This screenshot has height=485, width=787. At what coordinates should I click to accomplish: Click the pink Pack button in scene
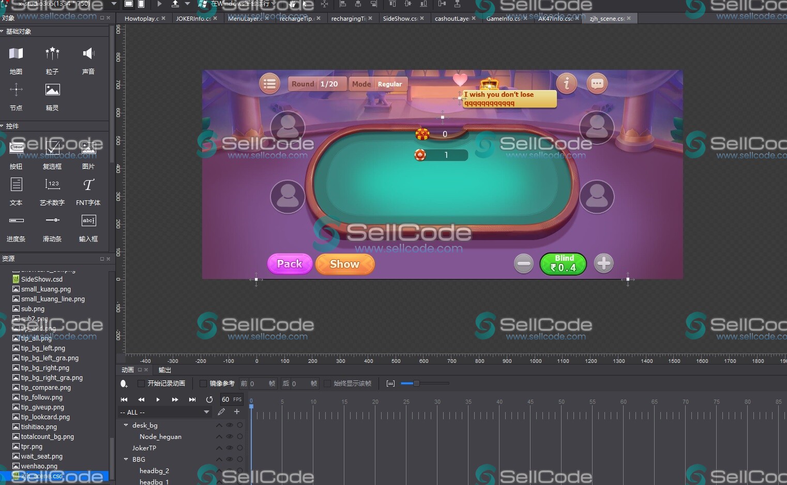pos(290,264)
